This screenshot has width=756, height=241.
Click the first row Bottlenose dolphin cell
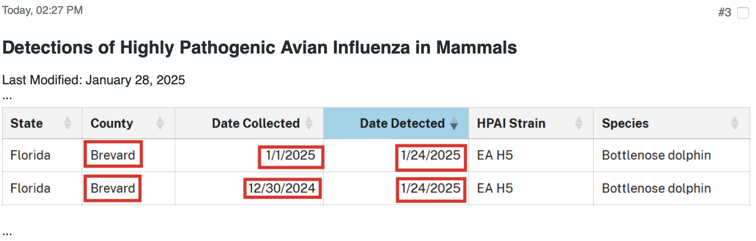pyautogui.click(x=656, y=155)
